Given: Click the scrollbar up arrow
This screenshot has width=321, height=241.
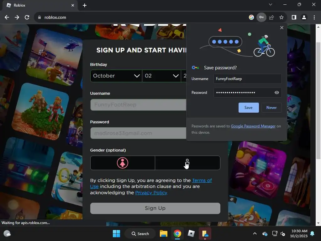Looking at the screenshot, I should point(318,27).
